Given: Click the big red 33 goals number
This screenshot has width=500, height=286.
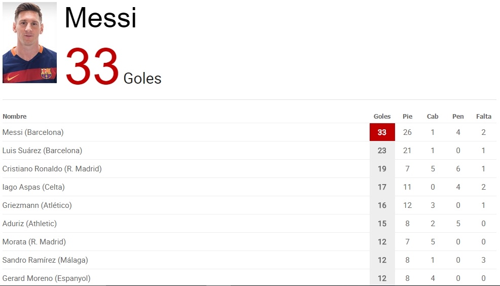Looking at the screenshot, I should coord(92,67).
